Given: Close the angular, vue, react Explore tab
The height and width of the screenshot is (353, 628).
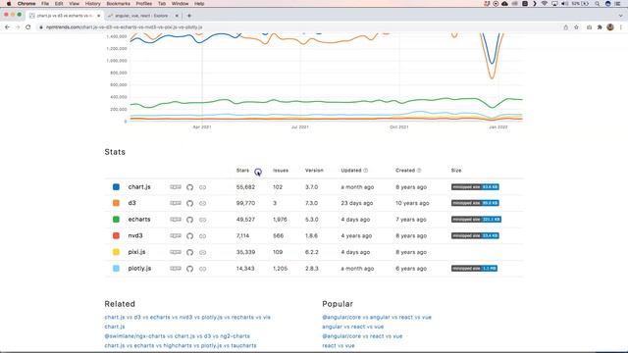Looking at the screenshot, I should point(177,16).
